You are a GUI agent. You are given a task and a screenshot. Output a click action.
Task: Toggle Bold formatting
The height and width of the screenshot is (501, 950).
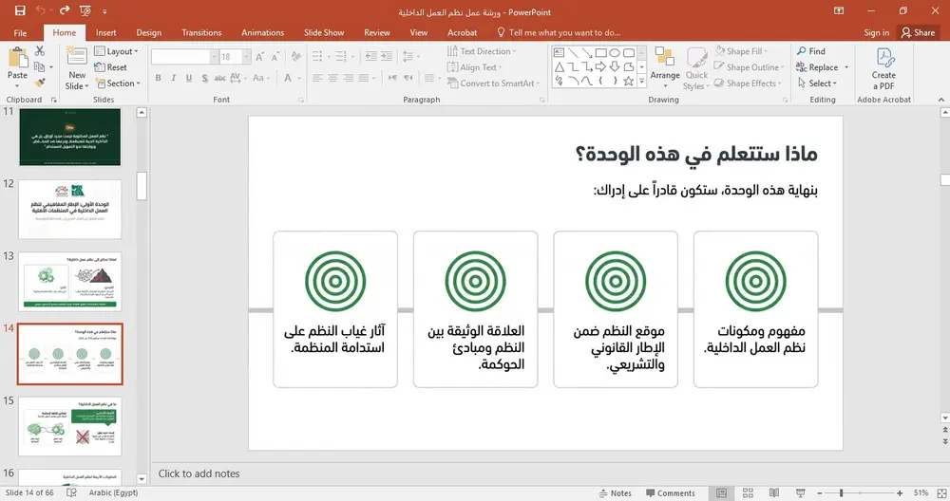click(158, 78)
